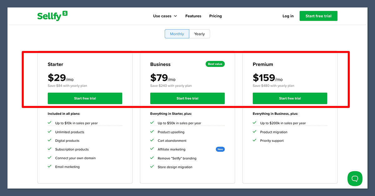The image size is (375, 196).
Task: Click the green checkmark beside Email marketing
Action: 49,166
